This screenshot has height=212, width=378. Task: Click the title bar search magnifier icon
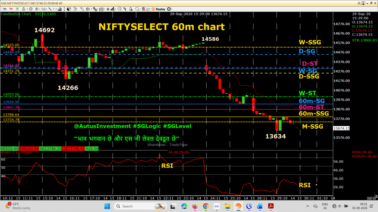point(359,3)
